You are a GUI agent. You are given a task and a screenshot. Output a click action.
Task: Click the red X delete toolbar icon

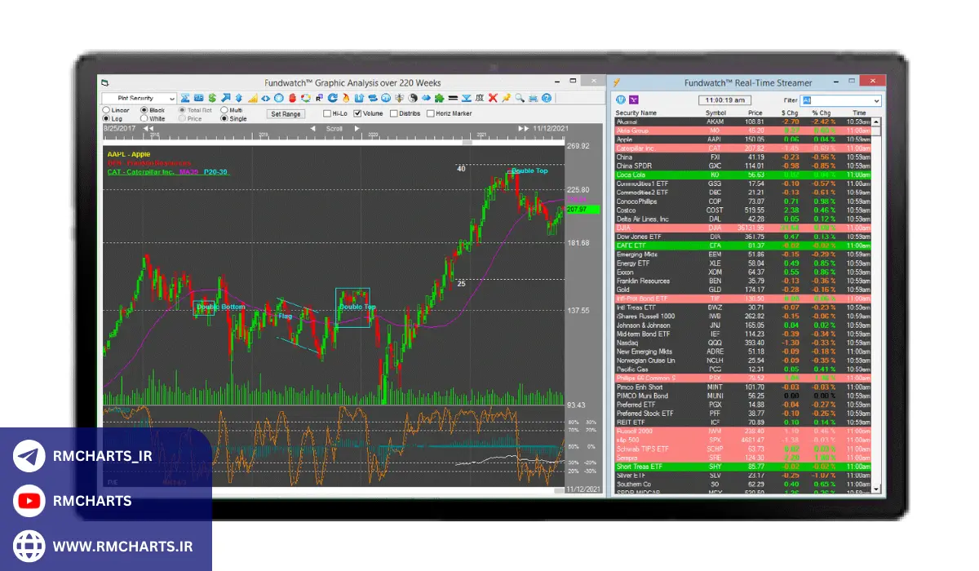tap(494, 98)
